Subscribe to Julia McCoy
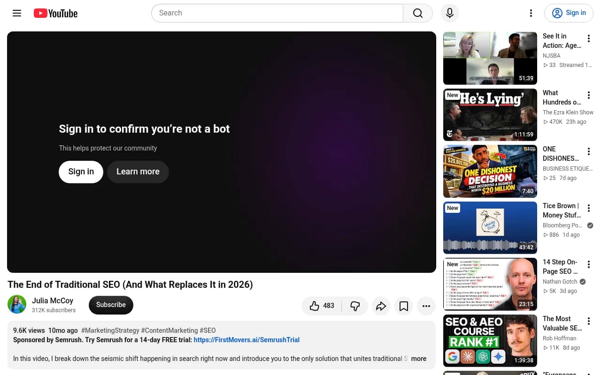Image resolution: width=601 pixels, height=375 pixels. point(111,305)
